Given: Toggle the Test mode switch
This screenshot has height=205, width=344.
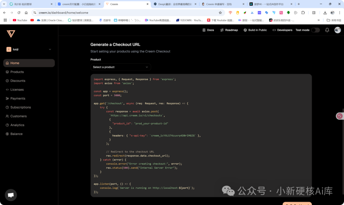Looking at the screenshot, I should point(315,30).
